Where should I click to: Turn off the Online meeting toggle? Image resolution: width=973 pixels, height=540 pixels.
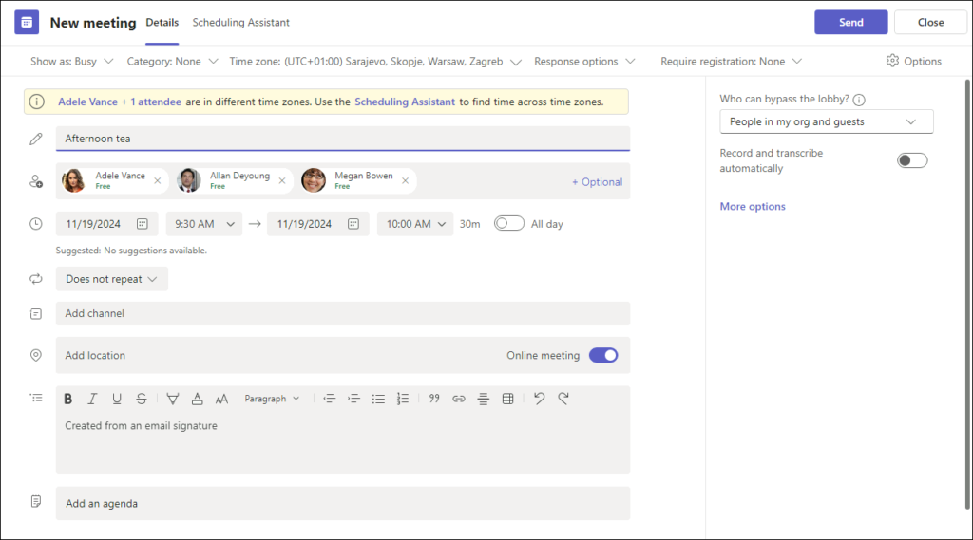603,355
